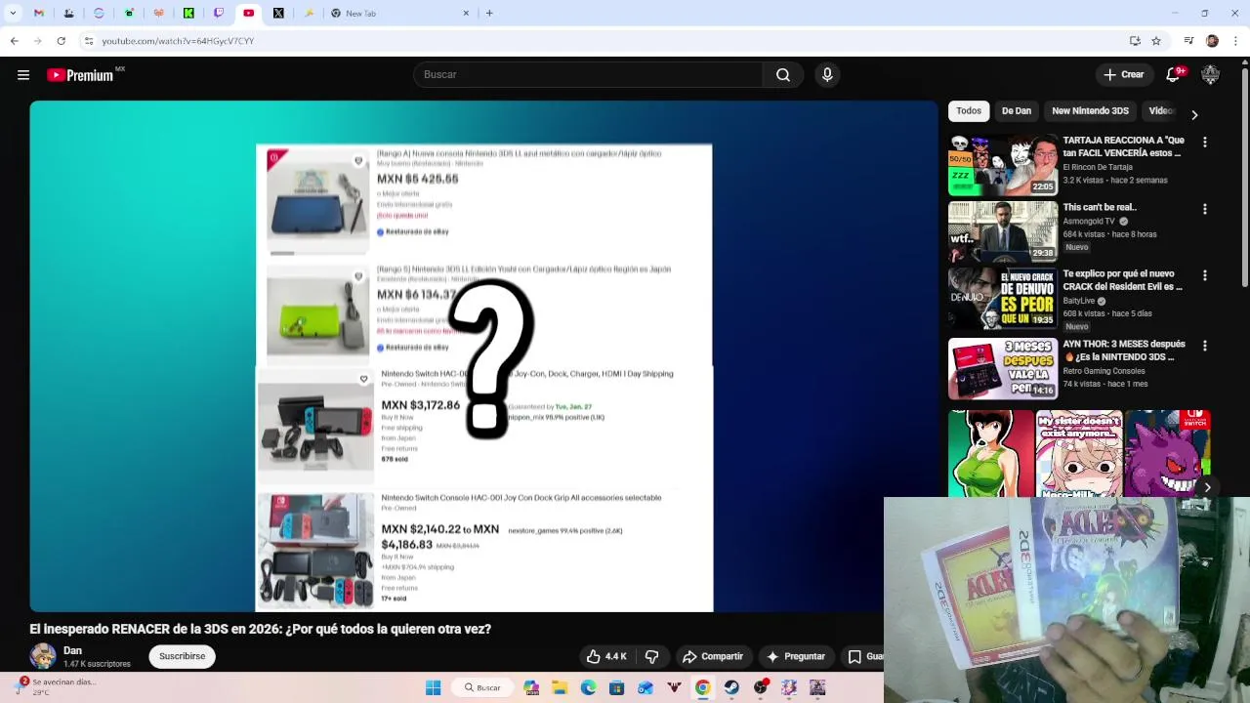Click '1.47 K suscriptores' text

click(97, 664)
